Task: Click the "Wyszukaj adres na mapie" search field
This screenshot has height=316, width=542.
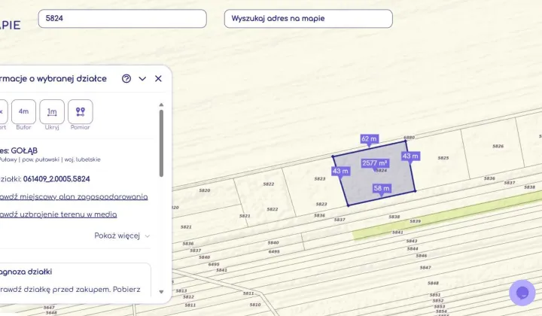Action: point(309,19)
